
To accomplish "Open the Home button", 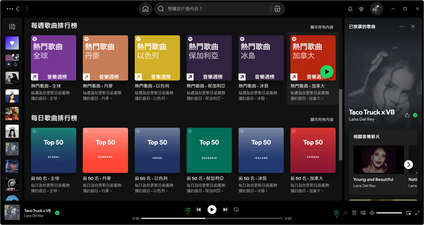I will pyautogui.click(x=145, y=9).
